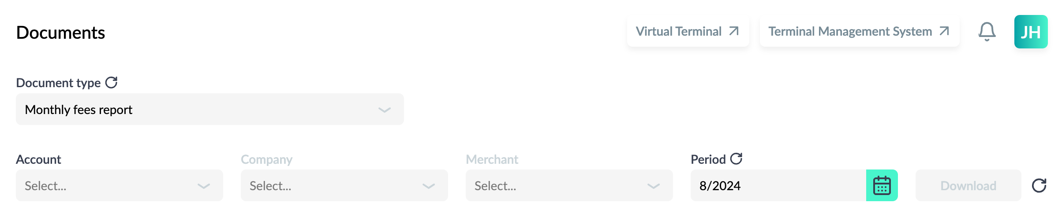Open the JH user avatar menu
The width and height of the screenshot is (1062, 221).
click(x=1031, y=32)
